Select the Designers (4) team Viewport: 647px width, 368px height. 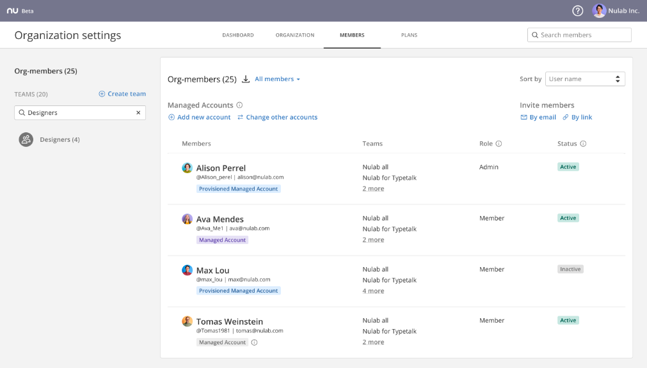tap(60, 140)
